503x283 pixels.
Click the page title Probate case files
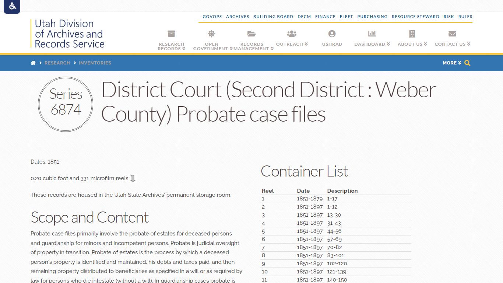pyautogui.click(x=268, y=102)
